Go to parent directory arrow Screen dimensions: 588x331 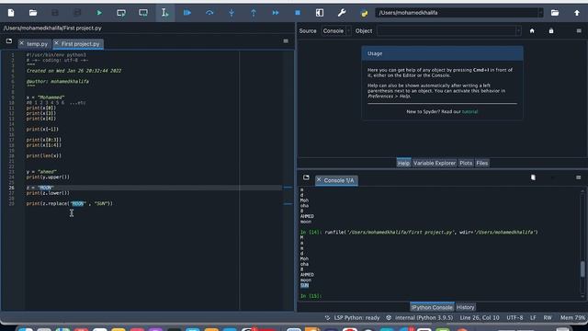pos(577,13)
